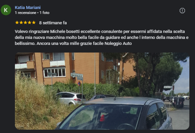Click the review text starting 'Volevo ringraziare'
Screen dimensions: 195x133
coord(101,37)
